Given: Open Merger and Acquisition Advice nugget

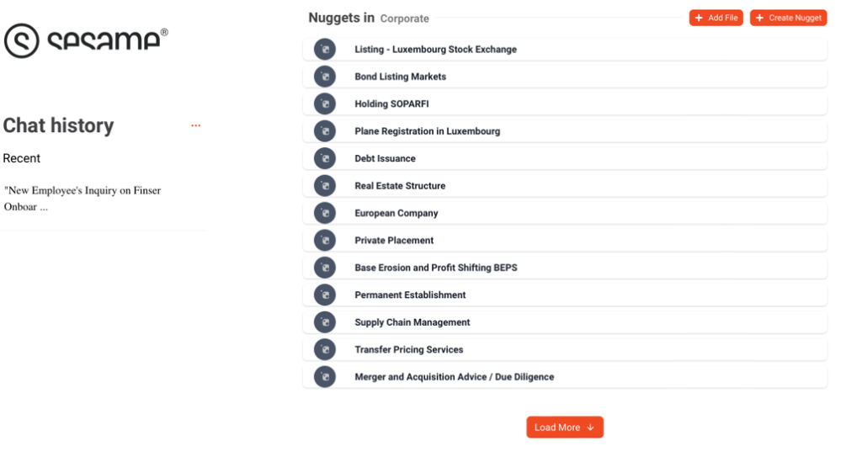Looking at the screenshot, I should click(x=454, y=377).
